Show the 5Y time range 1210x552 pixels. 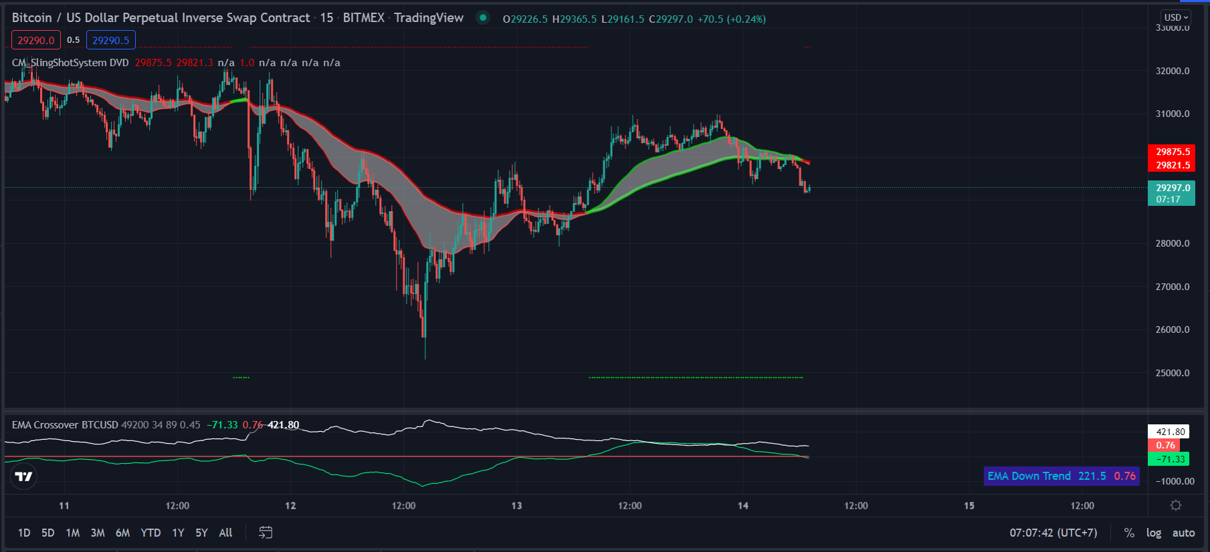tap(201, 533)
